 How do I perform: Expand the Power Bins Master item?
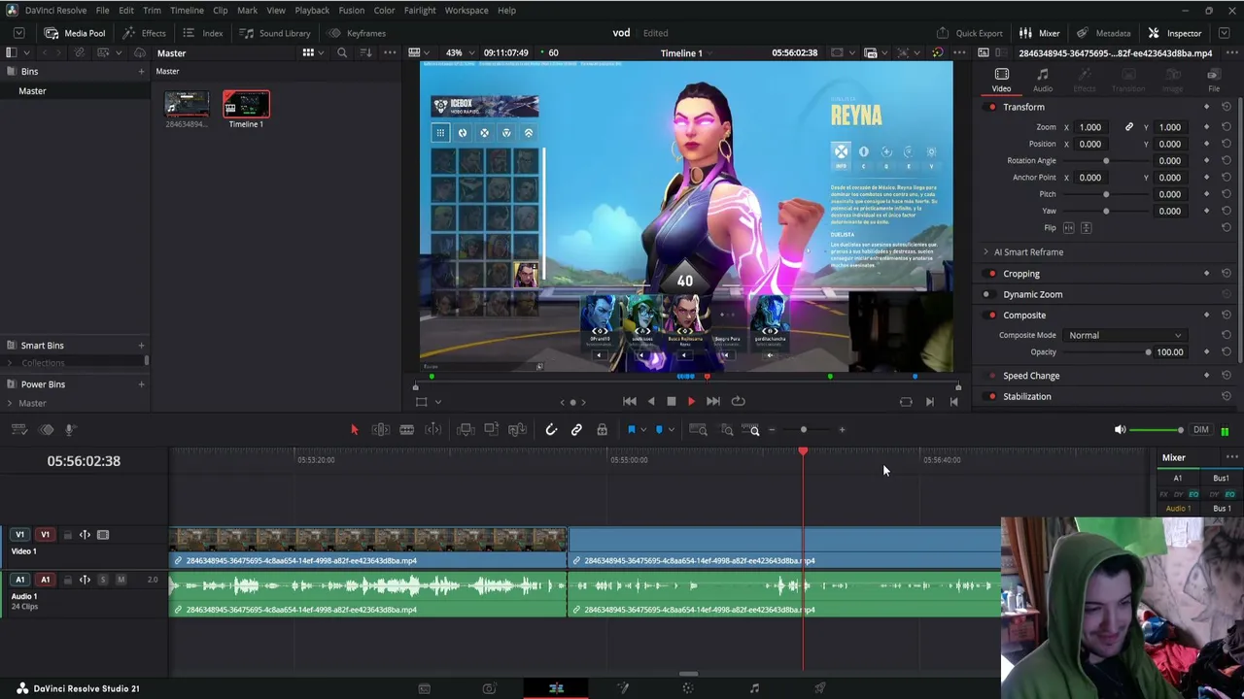pos(10,403)
